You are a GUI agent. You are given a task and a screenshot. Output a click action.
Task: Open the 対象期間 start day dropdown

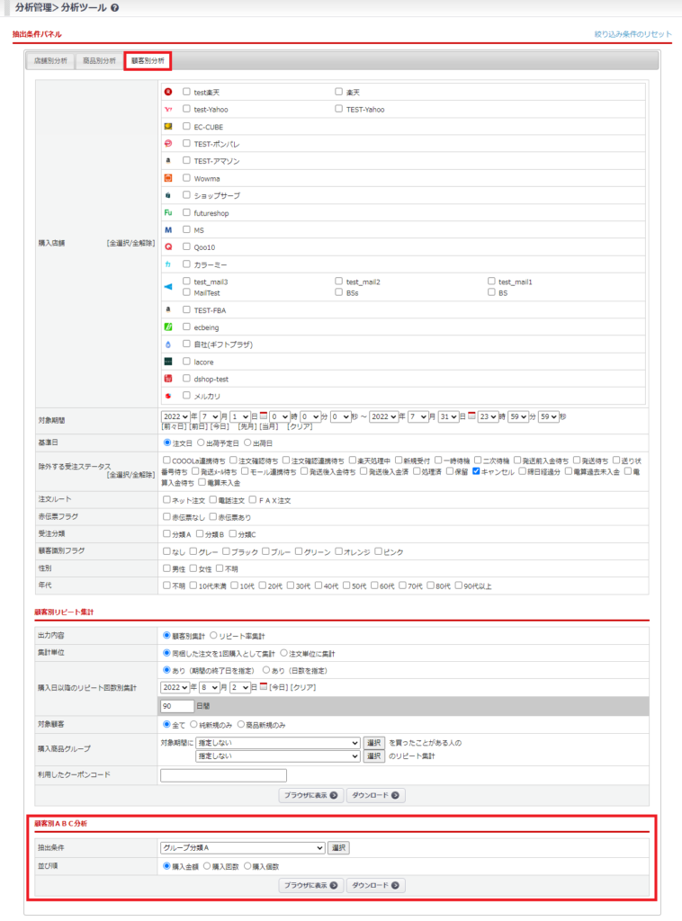(x=240, y=416)
